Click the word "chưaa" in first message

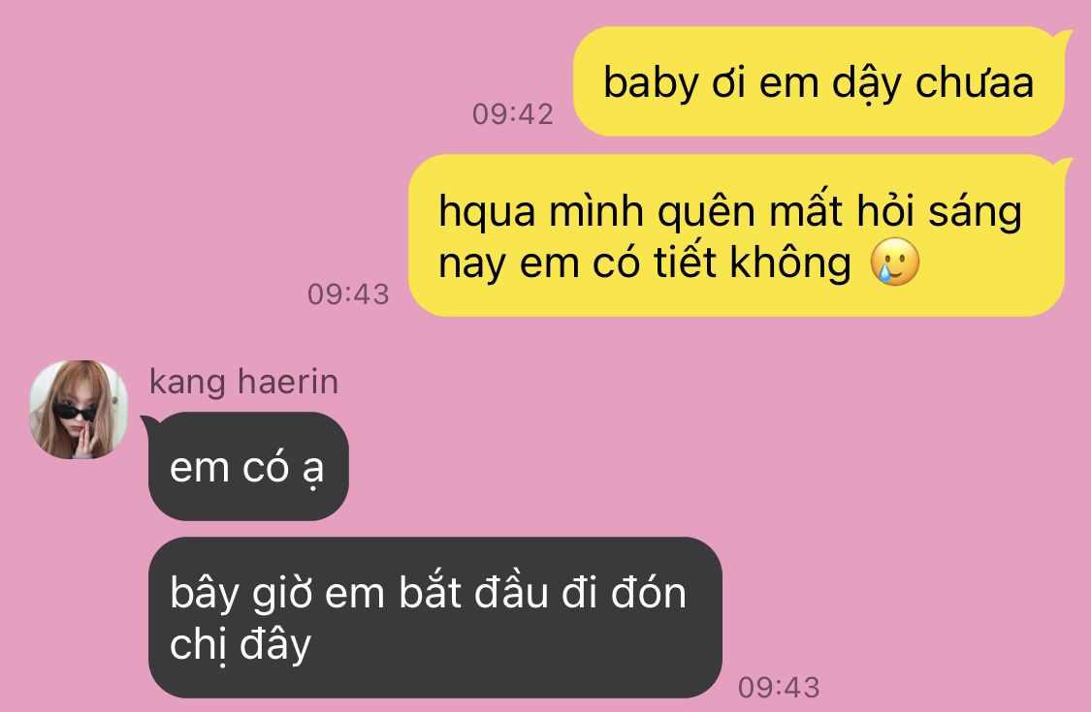[974, 82]
